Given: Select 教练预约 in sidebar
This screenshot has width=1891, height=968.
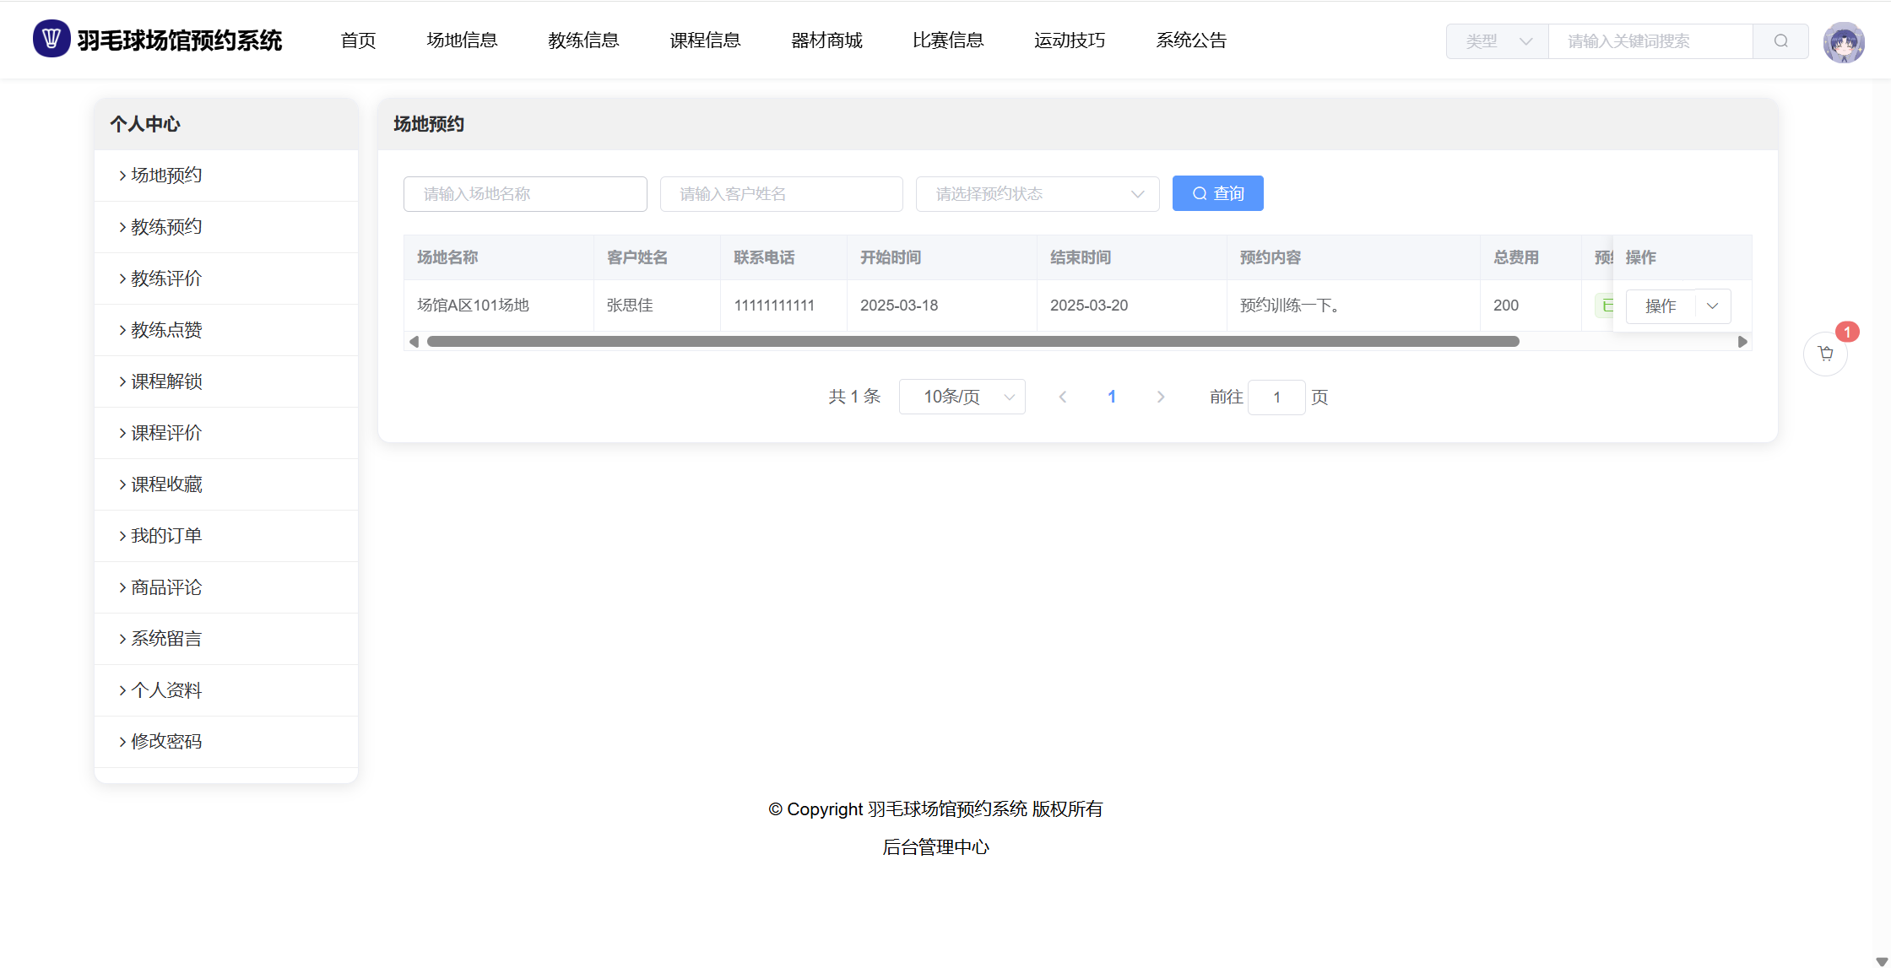Looking at the screenshot, I should [x=166, y=227].
